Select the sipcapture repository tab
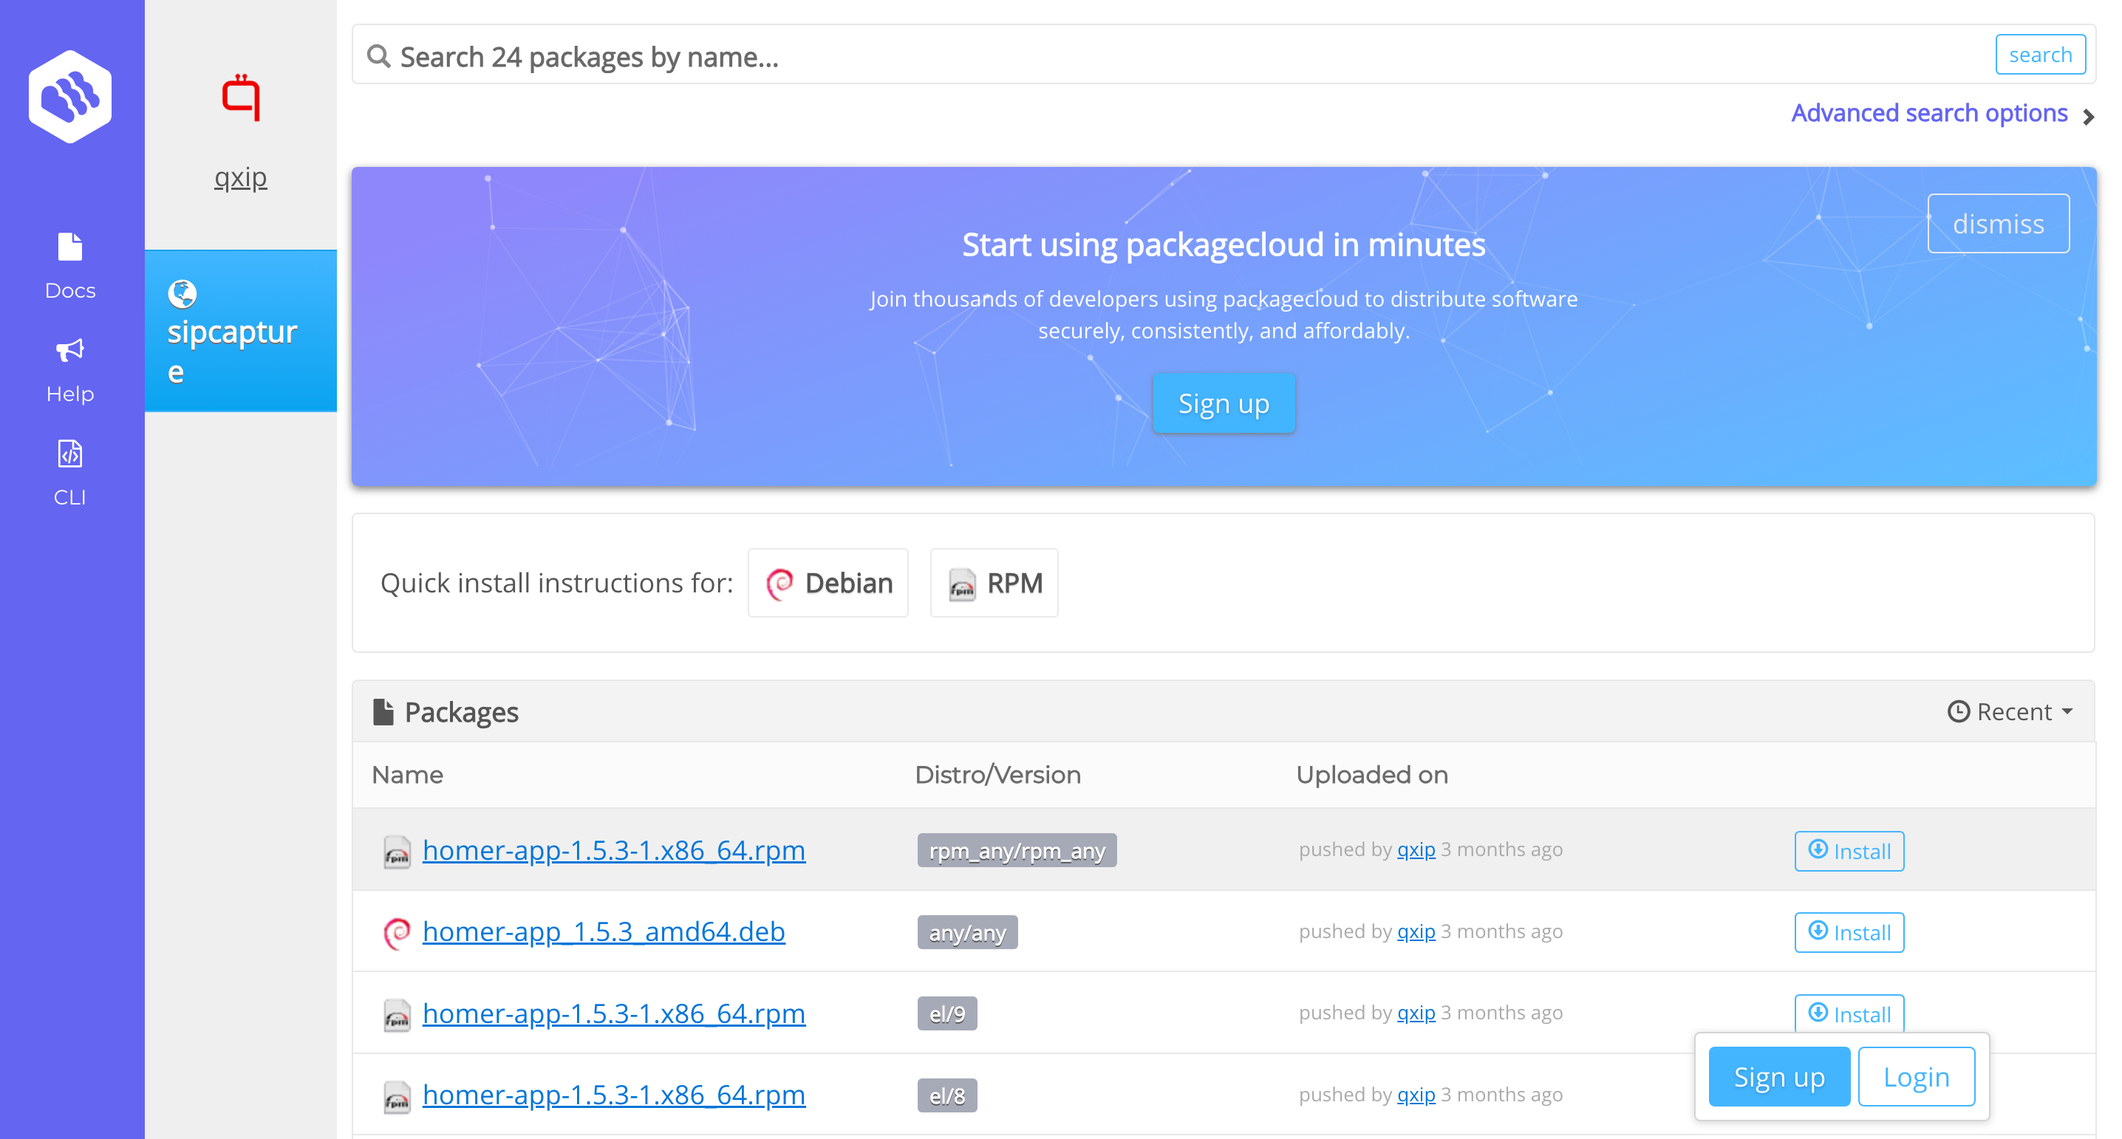This screenshot has height=1139, width=2122. click(x=241, y=331)
